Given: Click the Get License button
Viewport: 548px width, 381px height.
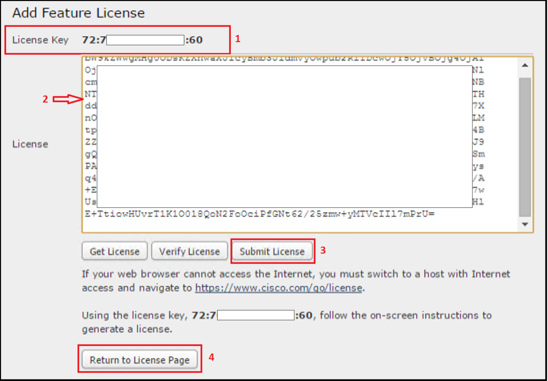Looking at the screenshot, I should coord(114,251).
